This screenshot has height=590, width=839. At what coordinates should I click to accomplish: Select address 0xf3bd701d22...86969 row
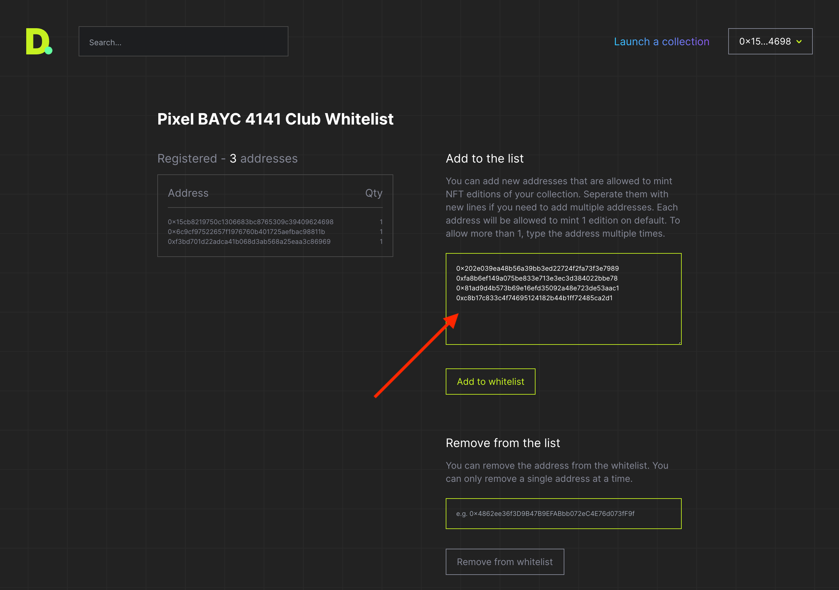(x=275, y=242)
